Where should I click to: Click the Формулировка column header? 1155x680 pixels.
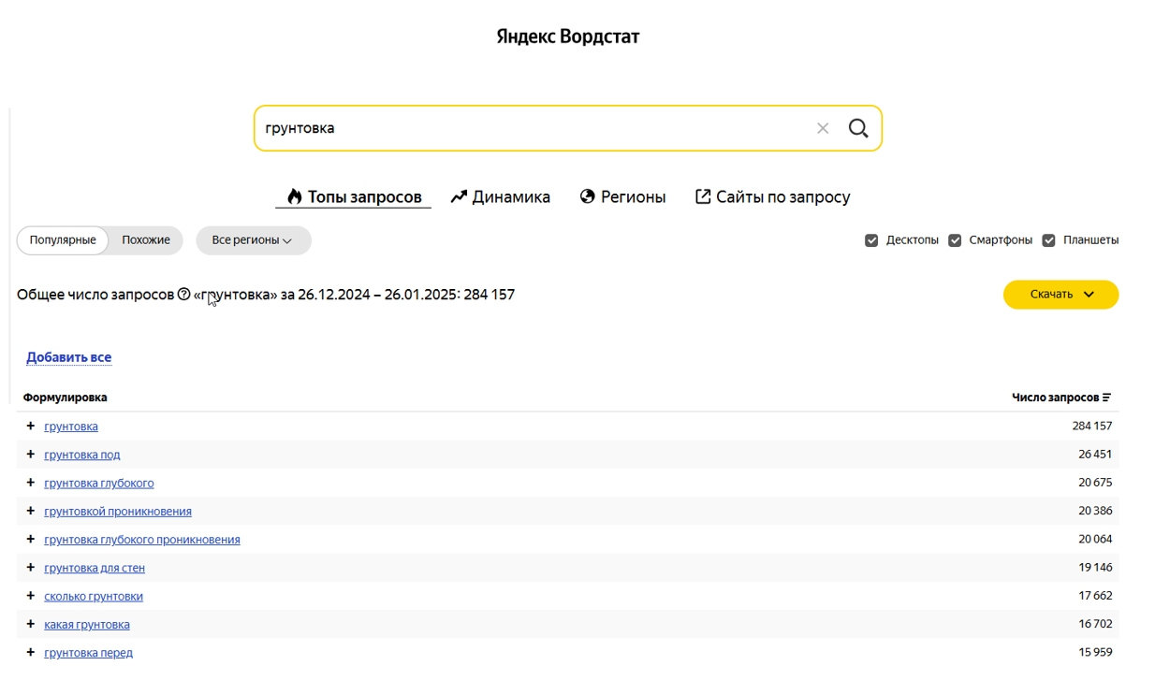pyautogui.click(x=66, y=398)
